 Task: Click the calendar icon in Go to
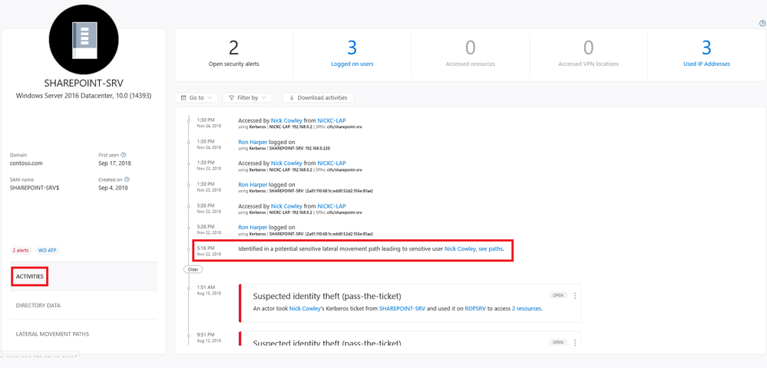click(x=183, y=97)
